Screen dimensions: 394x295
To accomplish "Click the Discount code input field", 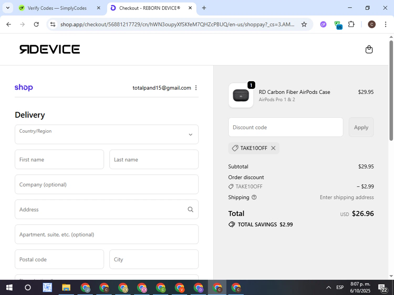I will click(x=286, y=127).
